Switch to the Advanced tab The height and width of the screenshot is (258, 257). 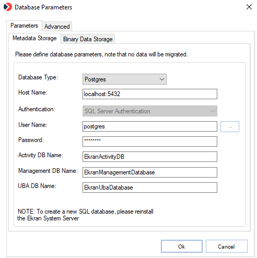click(57, 27)
